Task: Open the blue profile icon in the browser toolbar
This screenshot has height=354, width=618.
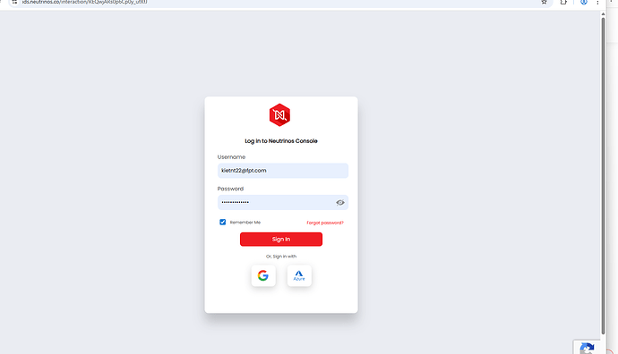Action: coord(584,2)
